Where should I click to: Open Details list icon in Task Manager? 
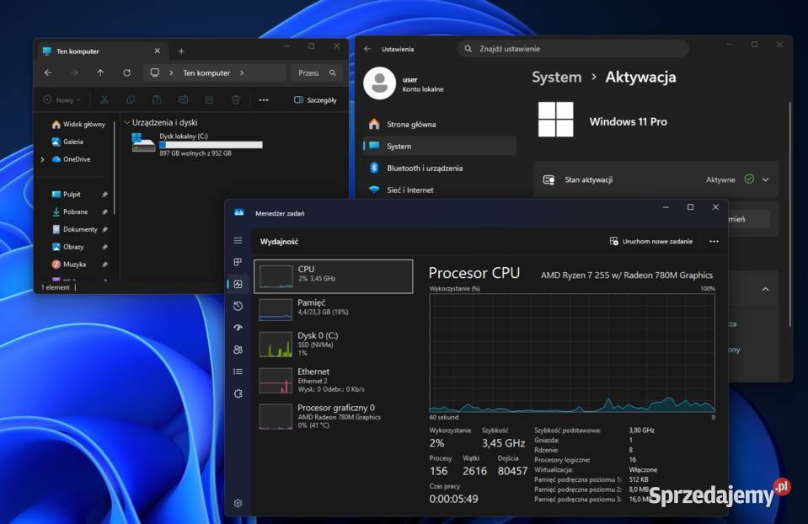coord(238,372)
